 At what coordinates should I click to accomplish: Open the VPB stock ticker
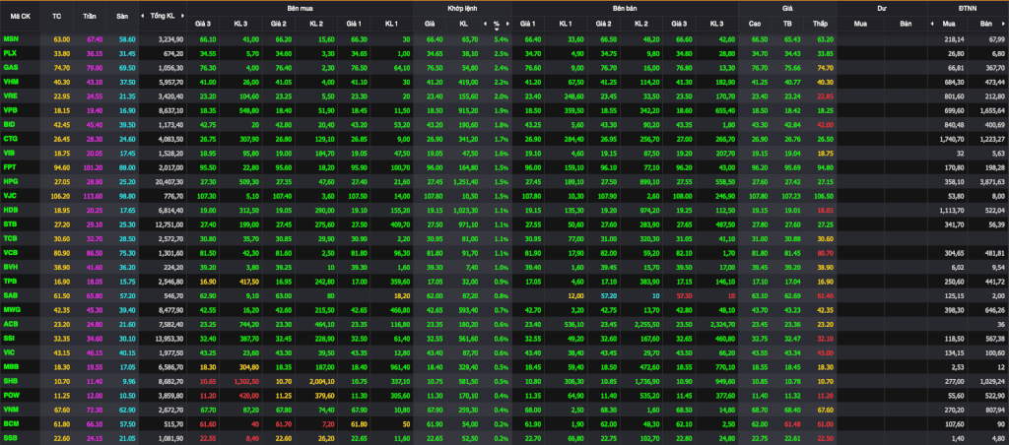click(x=10, y=109)
